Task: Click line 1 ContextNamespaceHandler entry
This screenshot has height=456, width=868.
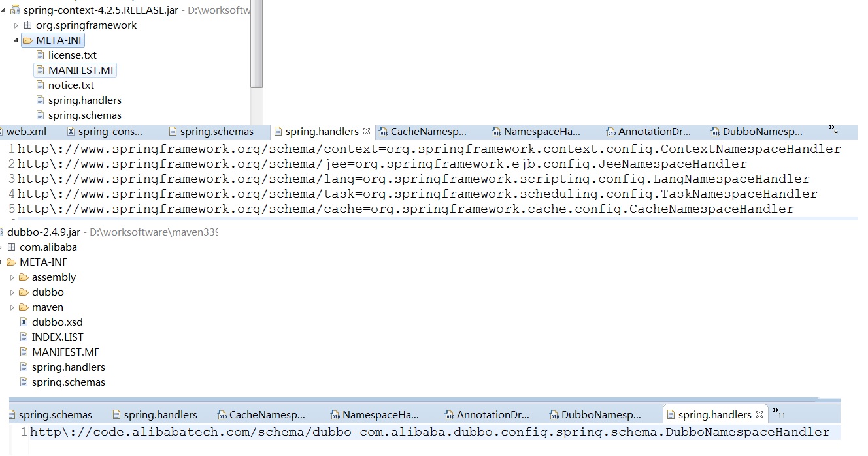Action: click(x=429, y=149)
